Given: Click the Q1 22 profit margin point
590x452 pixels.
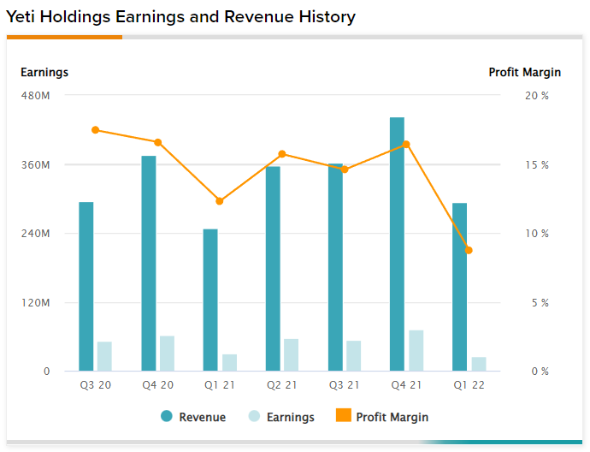Looking at the screenshot, I should [469, 250].
